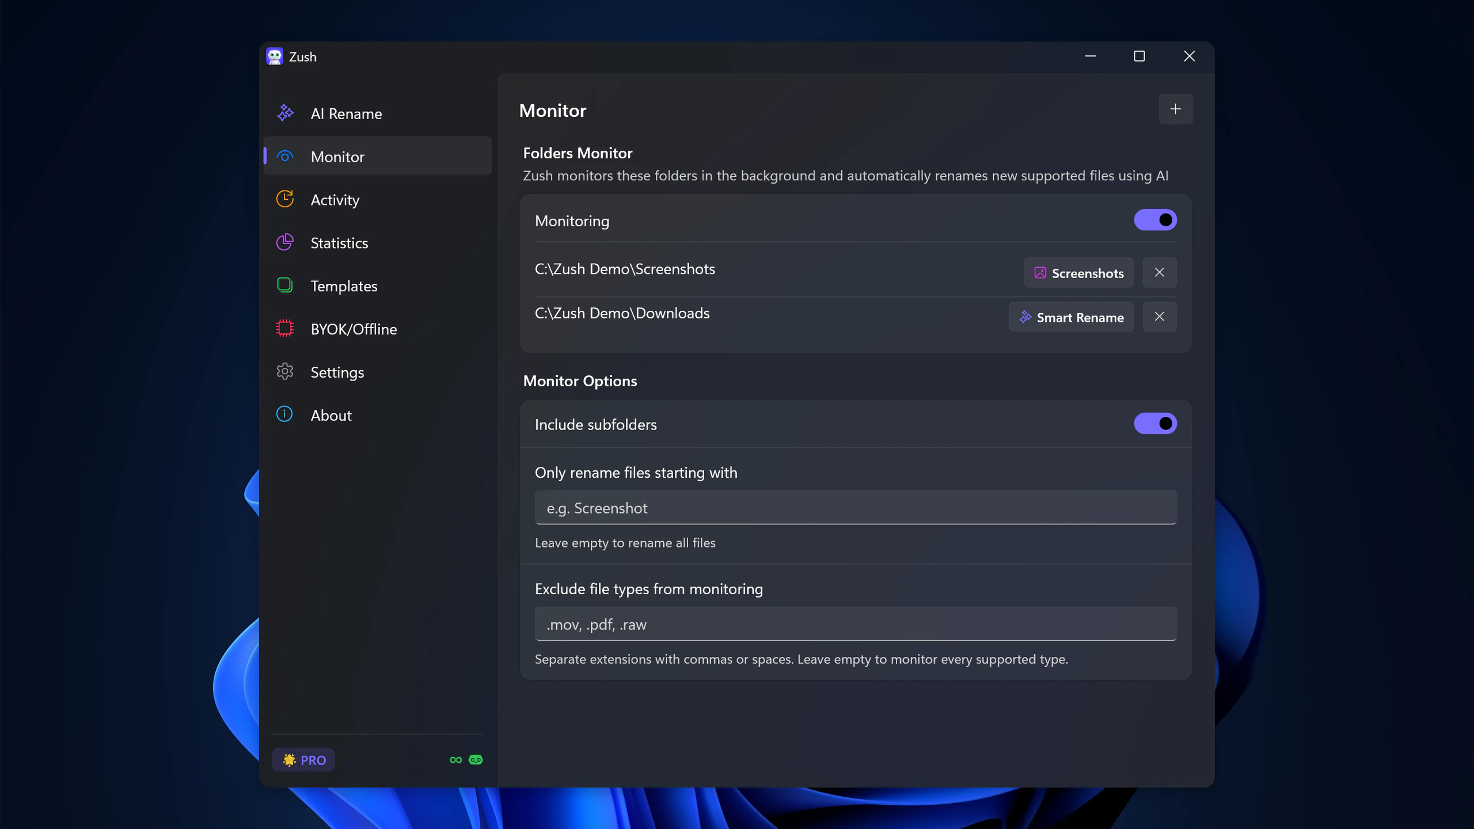
Task: Focus the exclude file types input field
Action: tap(856, 624)
